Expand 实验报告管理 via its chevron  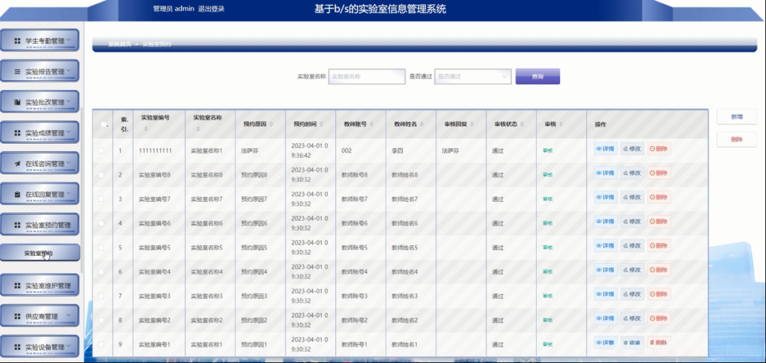69,71
